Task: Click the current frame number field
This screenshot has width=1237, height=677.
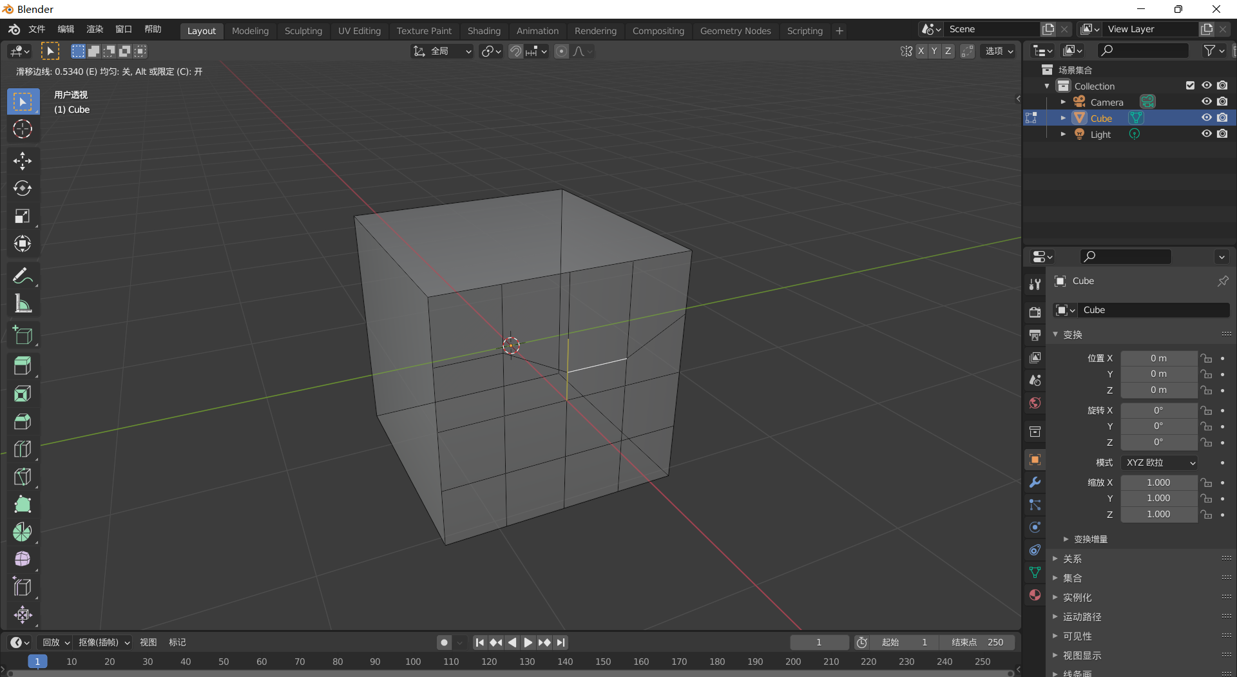Action: [x=819, y=642]
